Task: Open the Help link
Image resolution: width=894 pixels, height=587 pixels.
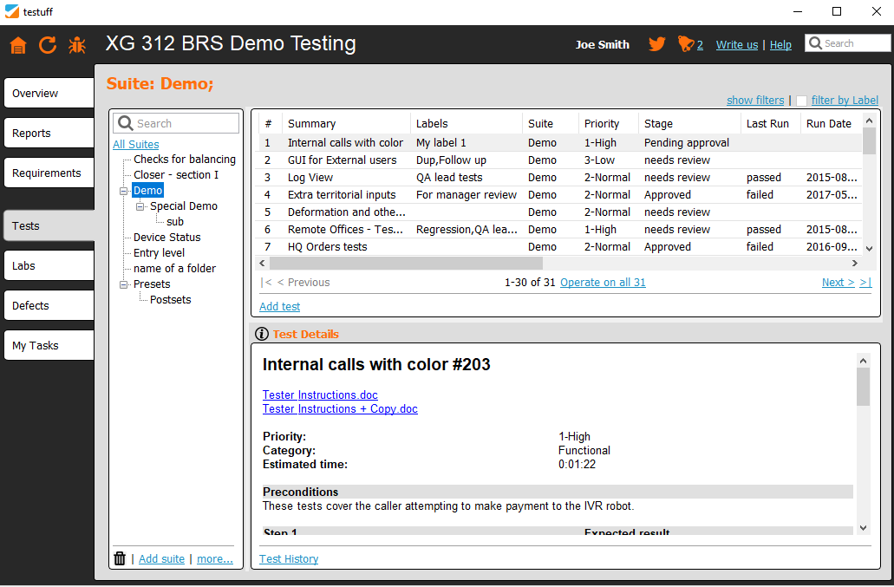Action: pos(780,44)
